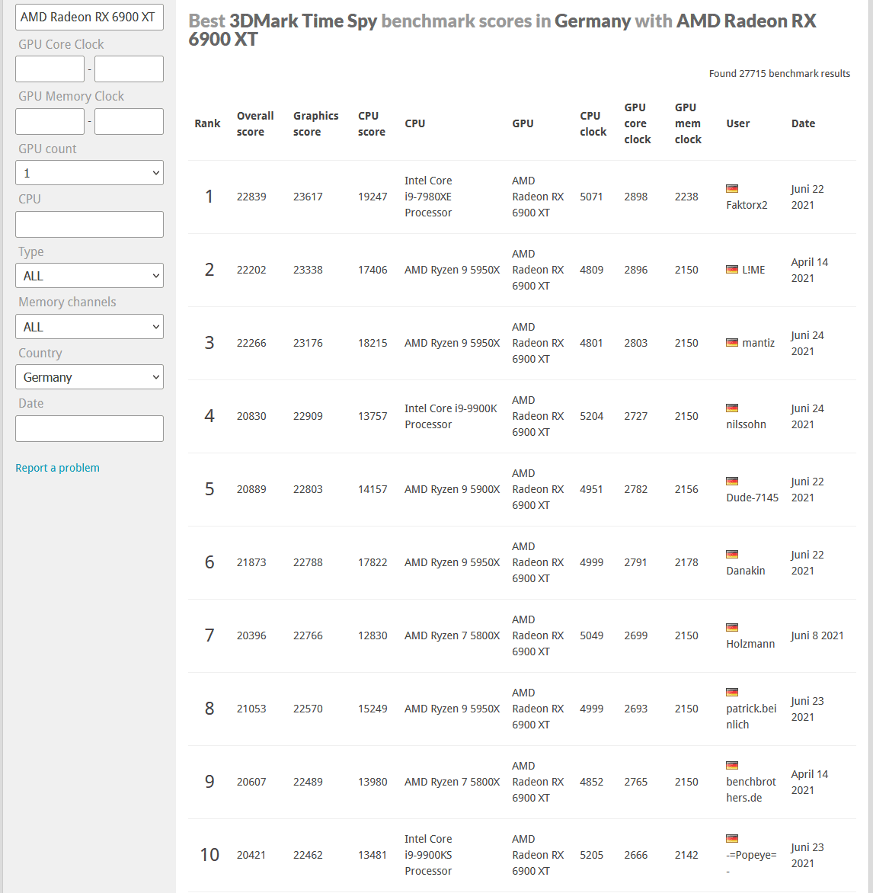Click the GPU name field AMD Radeon RX 6900 XT
The image size is (873, 893).
(89, 17)
